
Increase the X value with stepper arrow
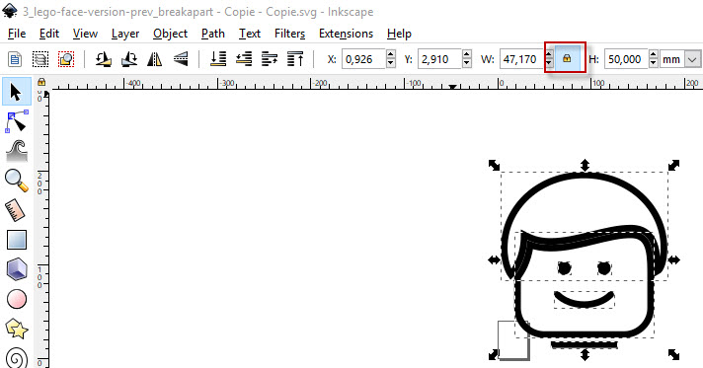click(x=391, y=54)
